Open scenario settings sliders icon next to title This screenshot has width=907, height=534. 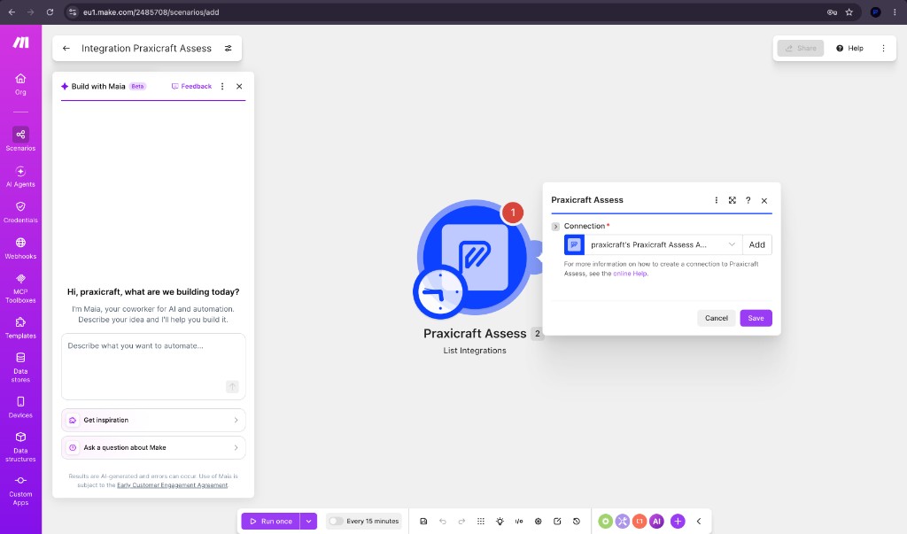click(x=229, y=49)
